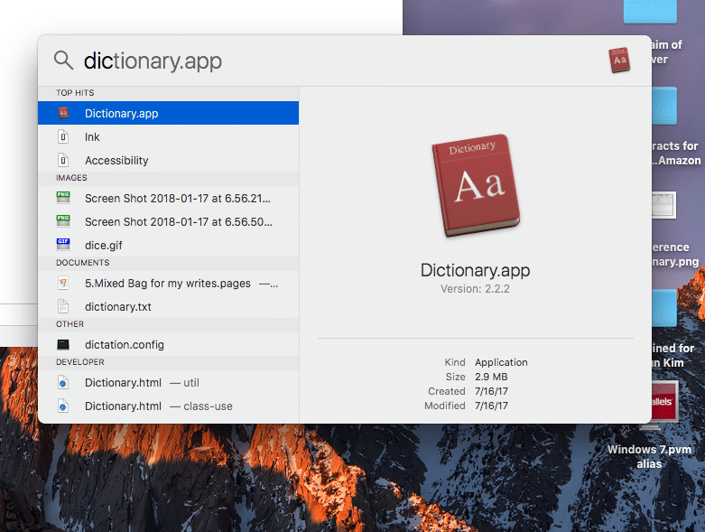
Task: Click HTML icon for Dictionary.html class-use
Action: pyautogui.click(x=63, y=406)
